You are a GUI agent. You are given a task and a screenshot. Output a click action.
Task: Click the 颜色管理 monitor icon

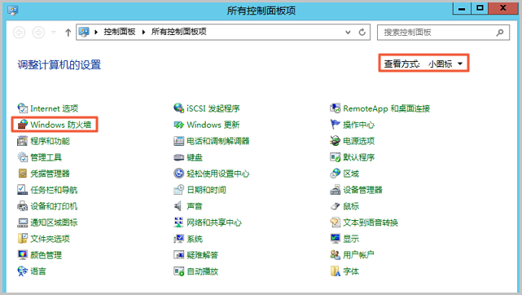(22, 255)
